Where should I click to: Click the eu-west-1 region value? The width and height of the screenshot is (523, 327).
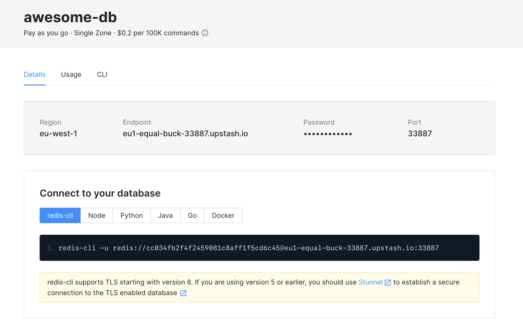pos(58,134)
